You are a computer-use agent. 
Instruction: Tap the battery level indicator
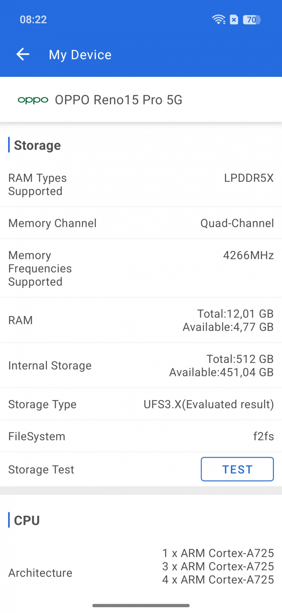pyautogui.click(x=252, y=20)
